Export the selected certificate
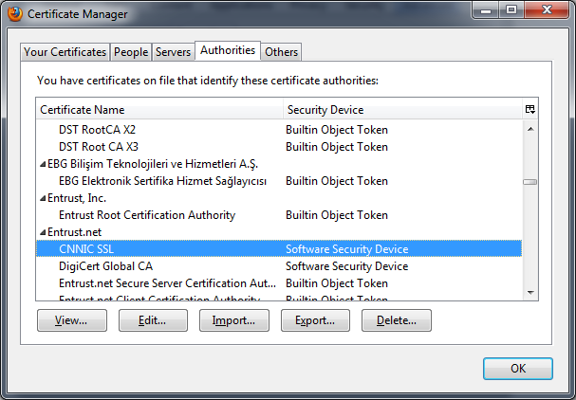576x400 pixels. 315,320
